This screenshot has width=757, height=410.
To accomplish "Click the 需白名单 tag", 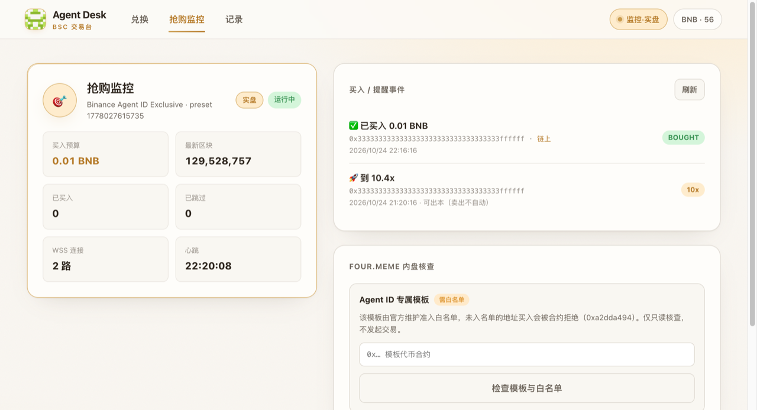I will click(x=452, y=300).
